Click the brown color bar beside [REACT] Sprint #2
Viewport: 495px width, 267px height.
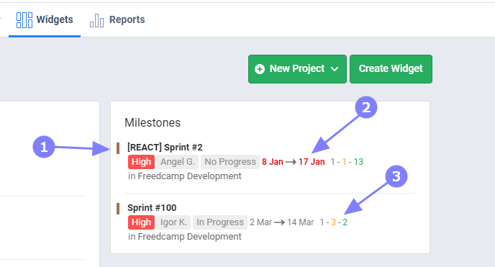[118, 148]
